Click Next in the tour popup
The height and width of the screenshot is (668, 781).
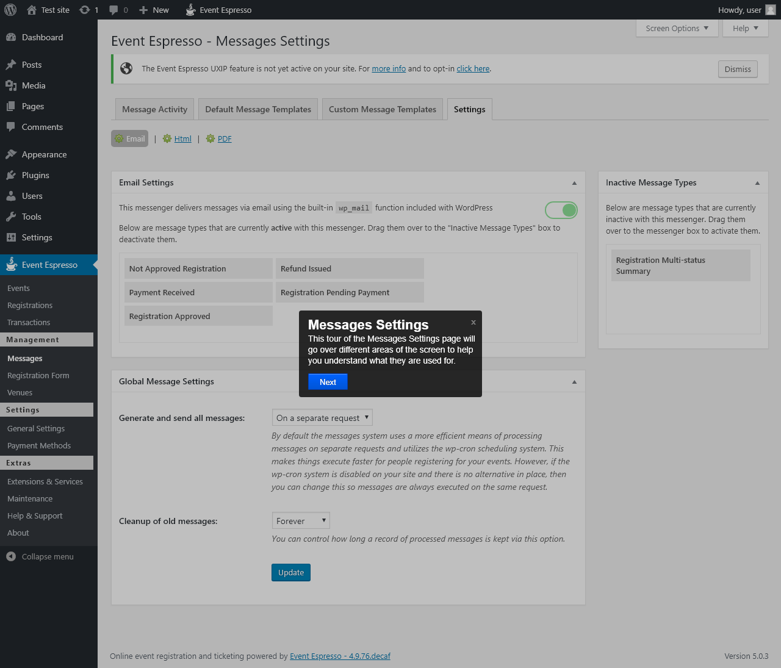coord(328,382)
